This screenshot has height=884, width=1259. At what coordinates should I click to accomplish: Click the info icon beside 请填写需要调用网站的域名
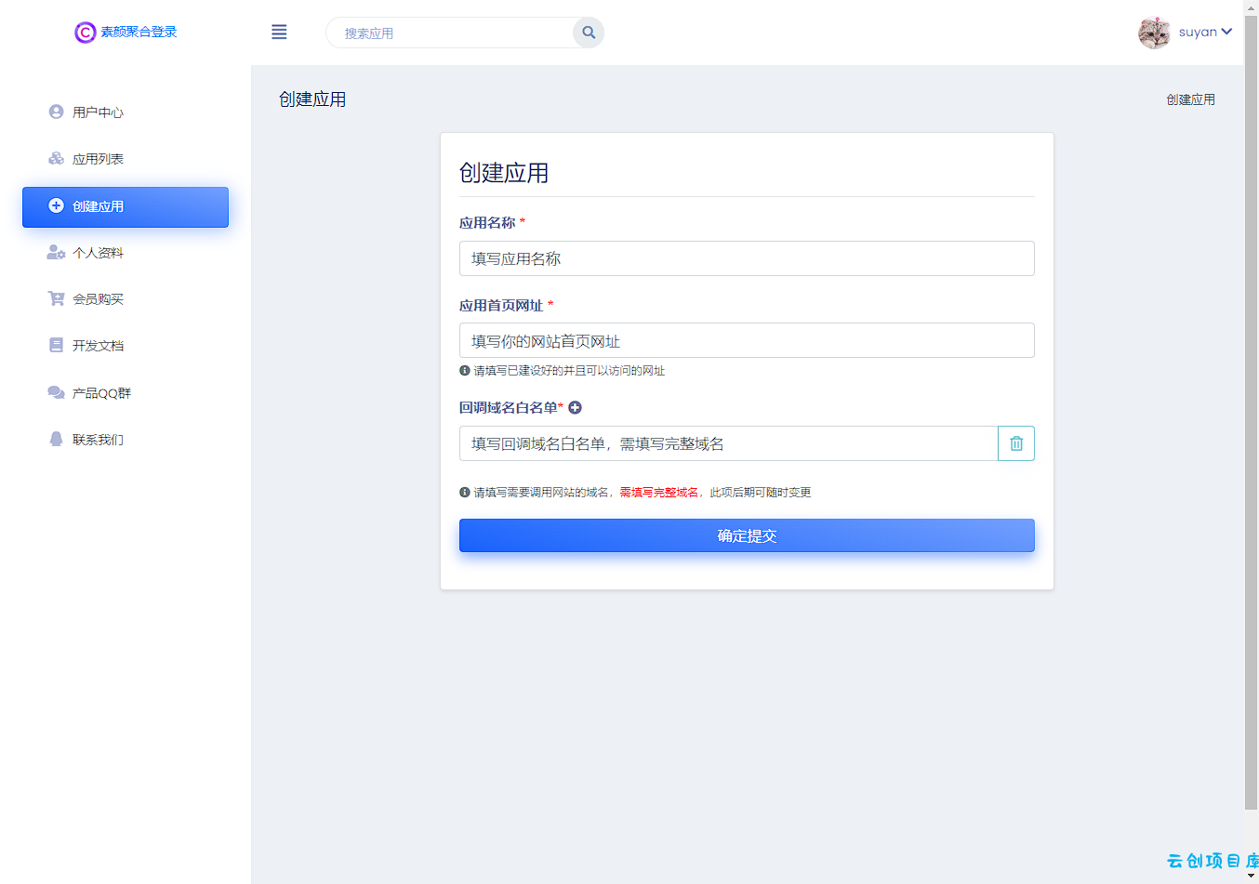(x=465, y=492)
